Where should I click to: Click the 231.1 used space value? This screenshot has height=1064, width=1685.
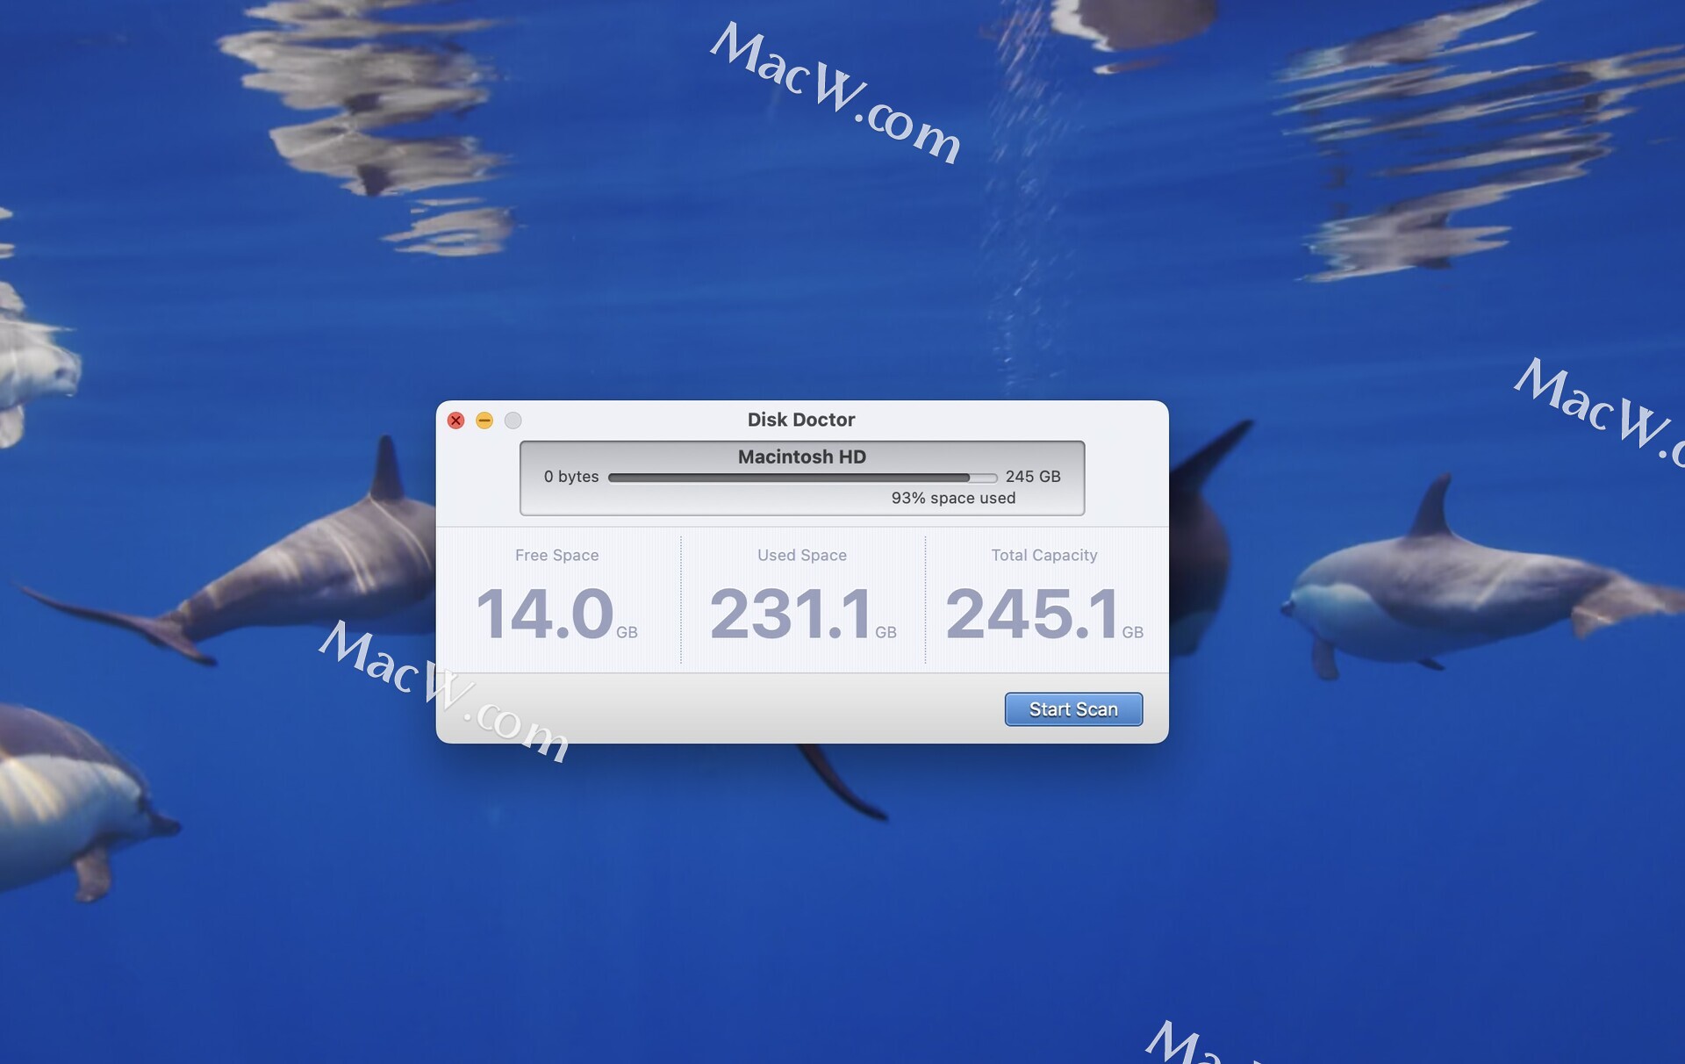click(790, 614)
